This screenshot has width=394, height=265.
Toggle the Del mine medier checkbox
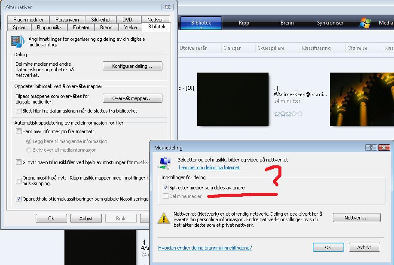click(x=165, y=196)
